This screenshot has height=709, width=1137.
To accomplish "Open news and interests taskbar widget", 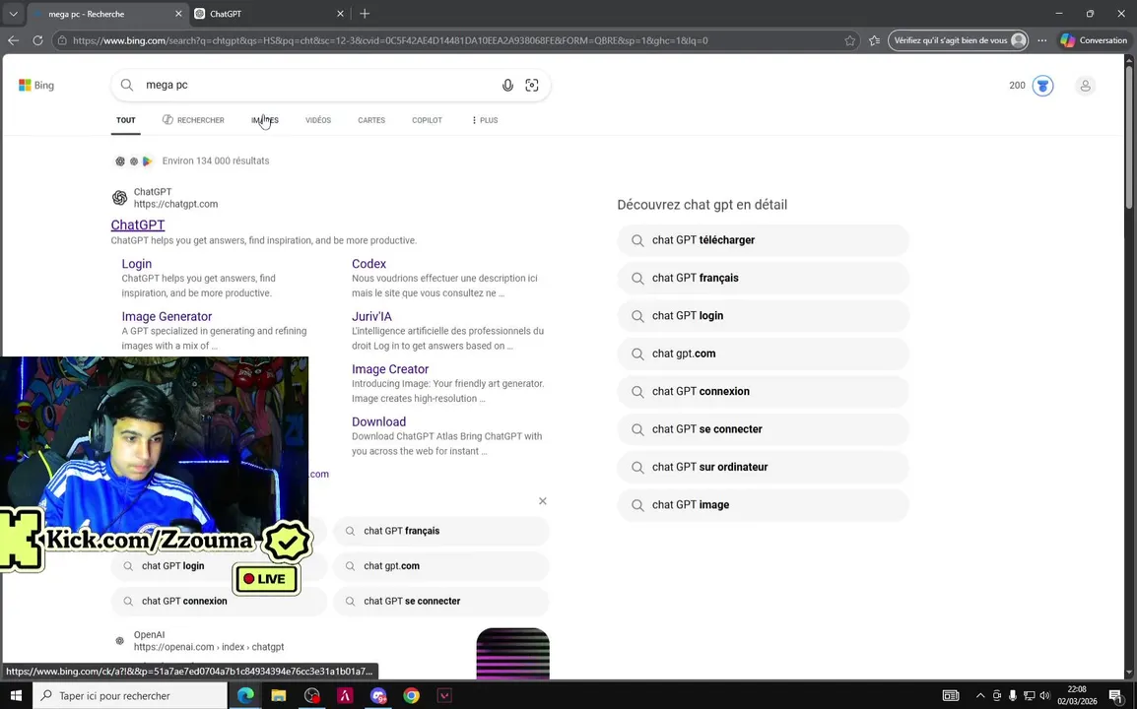I will pos(951,695).
